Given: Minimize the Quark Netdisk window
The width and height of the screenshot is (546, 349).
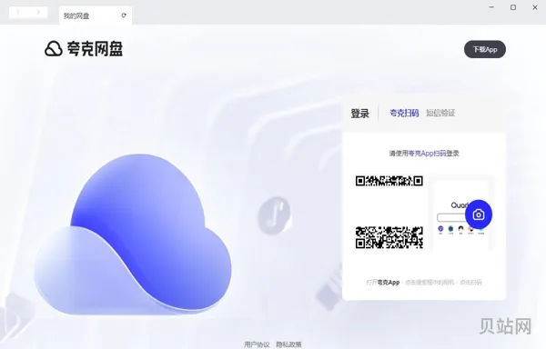Looking at the screenshot, I should pos(491,7).
